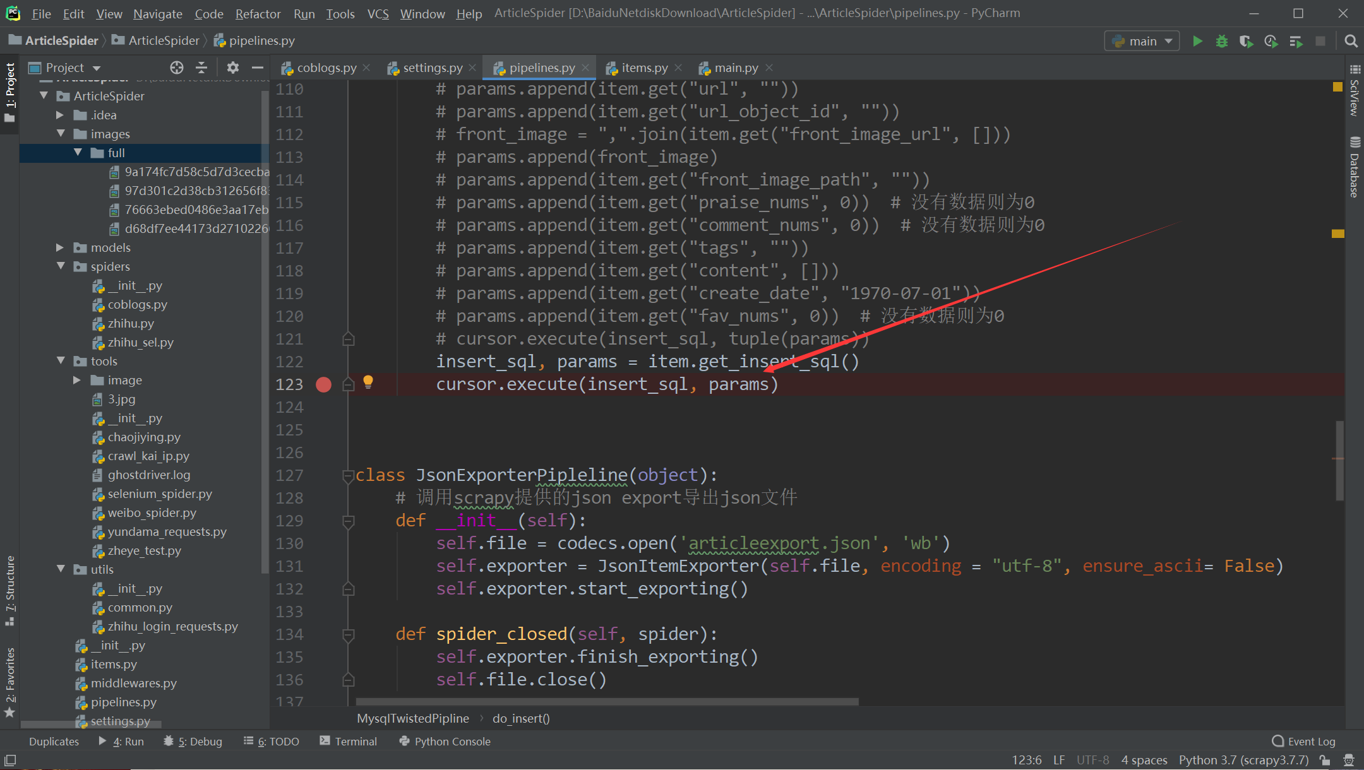This screenshot has height=770, width=1364.
Task: Open the File menu
Action: pos(41,13)
